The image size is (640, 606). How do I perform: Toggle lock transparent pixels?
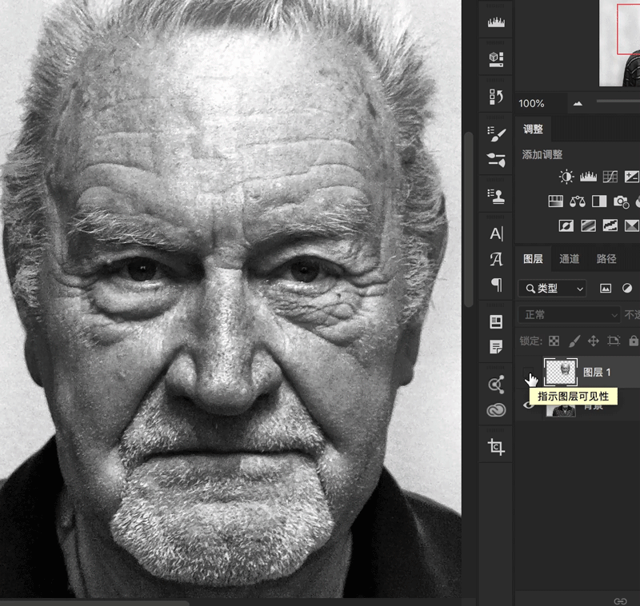pyautogui.click(x=554, y=341)
